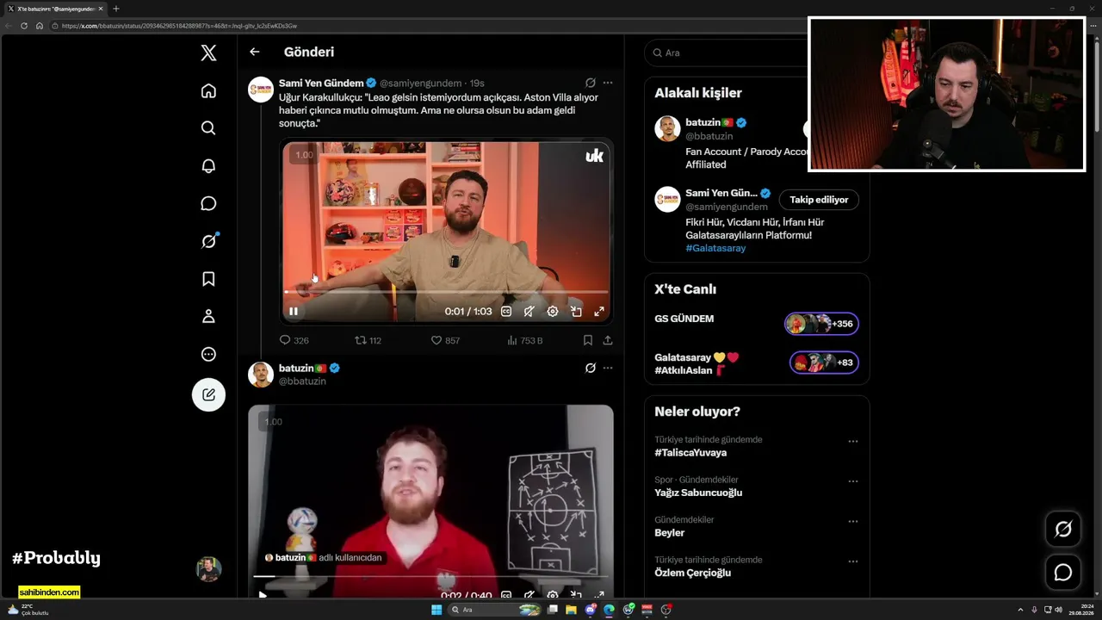Open the account switcher avatar
Image resolution: width=1102 pixels, height=620 pixels.
[208, 569]
